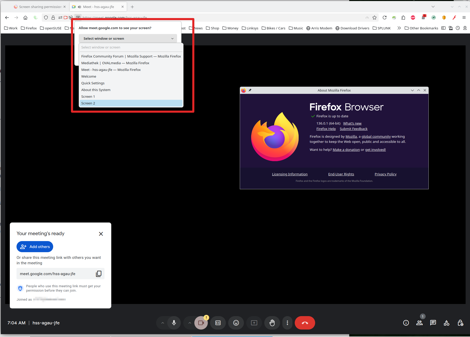This screenshot has width=470, height=337.
Task: Click 'Submit Feedback' in About Firefox
Action: pos(354,129)
